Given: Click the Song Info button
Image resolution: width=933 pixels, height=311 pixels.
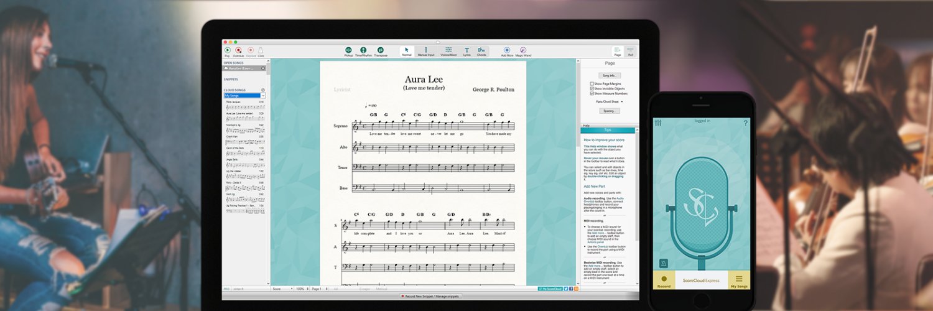Looking at the screenshot, I should [610, 75].
